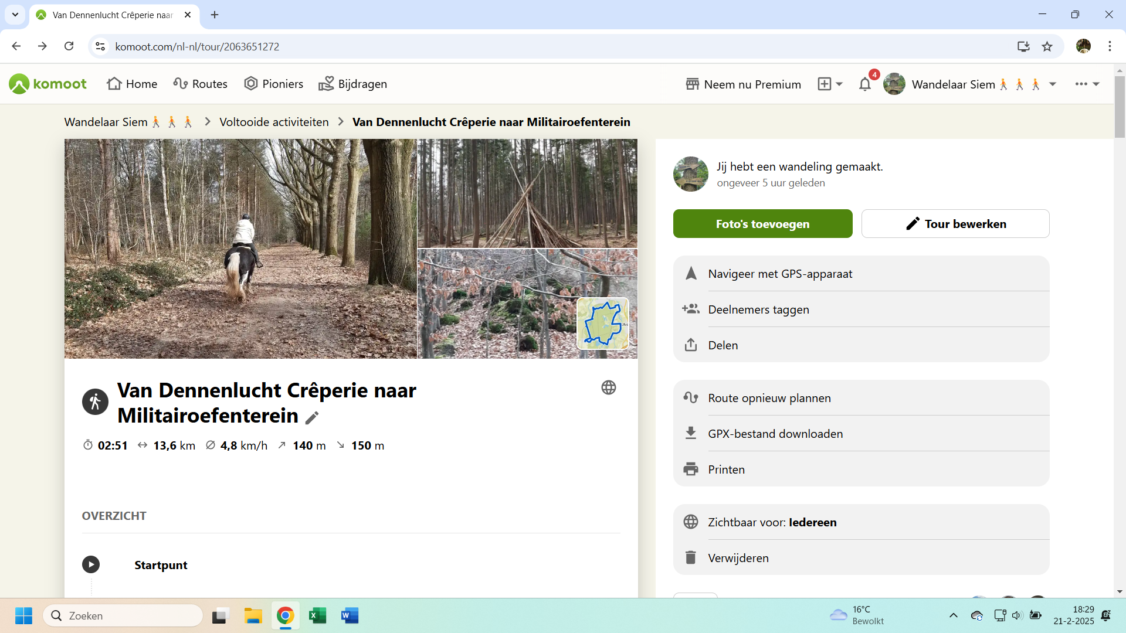
Task: Go to Pioniers menu item
Action: (x=274, y=84)
